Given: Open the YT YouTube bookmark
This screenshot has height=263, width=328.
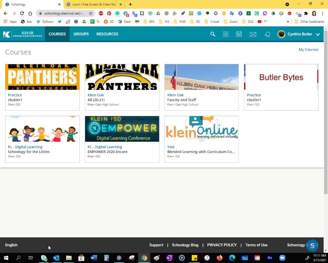Looking at the screenshot, I should click(x=262, y=22).
